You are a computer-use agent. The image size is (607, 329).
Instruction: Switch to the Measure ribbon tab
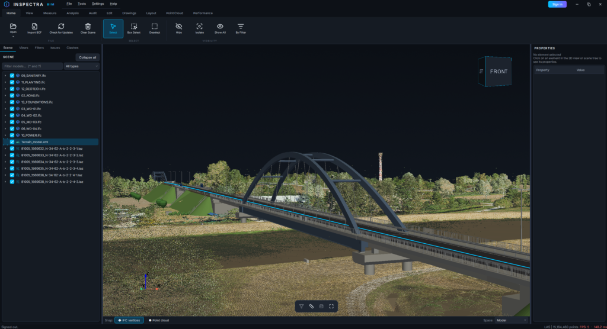coord(50,13)
